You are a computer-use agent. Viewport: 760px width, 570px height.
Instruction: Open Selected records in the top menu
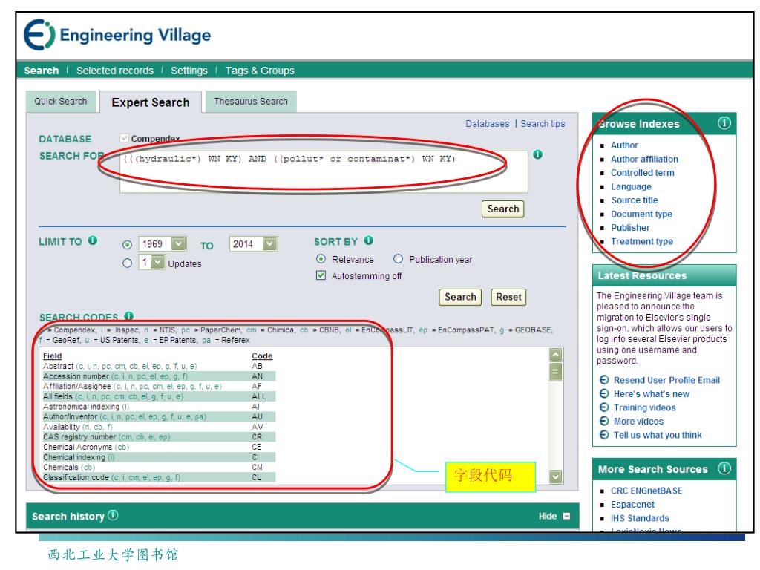115,71
